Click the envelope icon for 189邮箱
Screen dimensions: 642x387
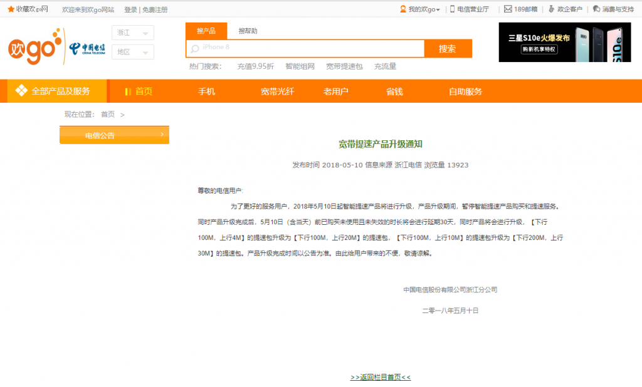tap(508, 9)
